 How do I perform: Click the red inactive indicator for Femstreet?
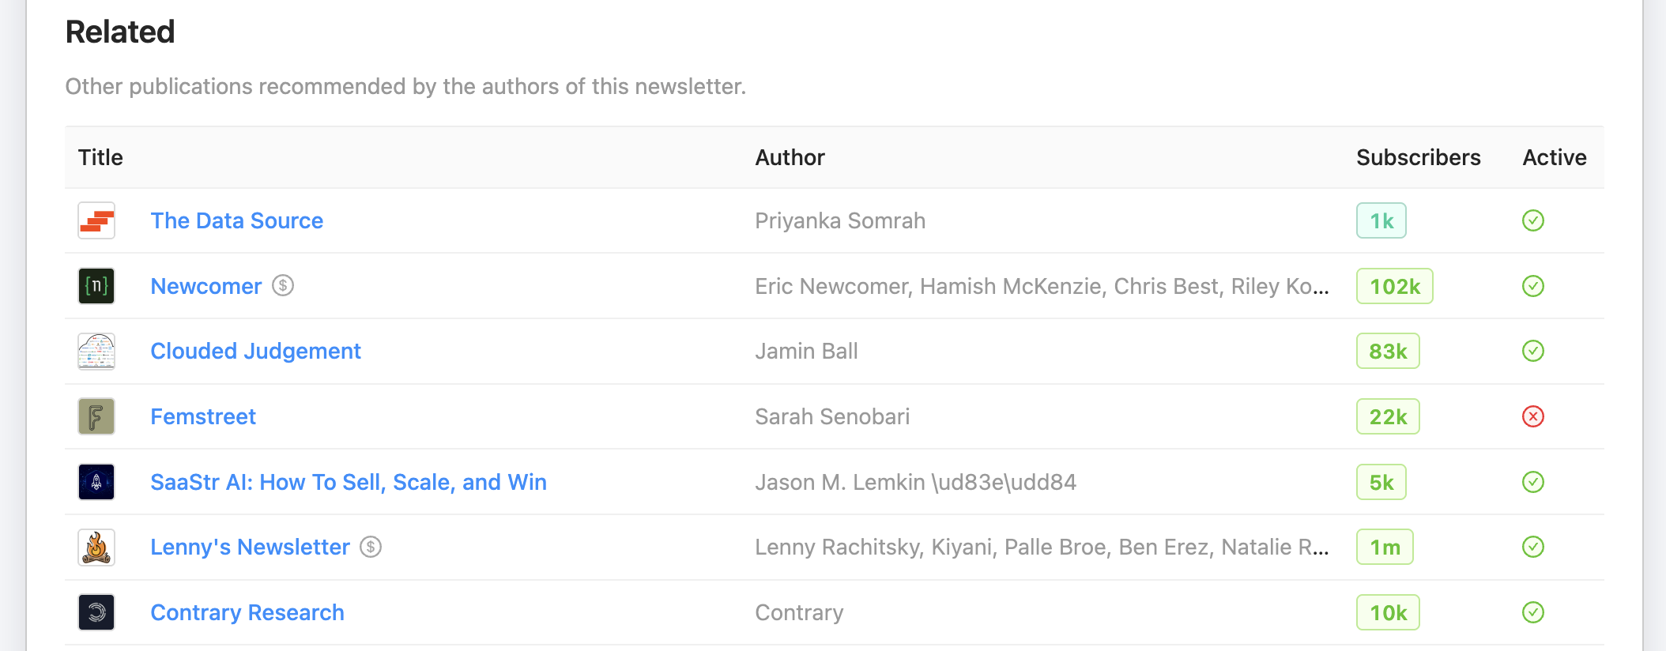click(x=1533, y=416)
